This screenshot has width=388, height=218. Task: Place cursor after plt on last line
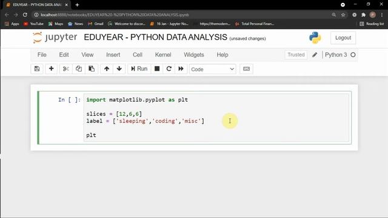coord(96,135)
